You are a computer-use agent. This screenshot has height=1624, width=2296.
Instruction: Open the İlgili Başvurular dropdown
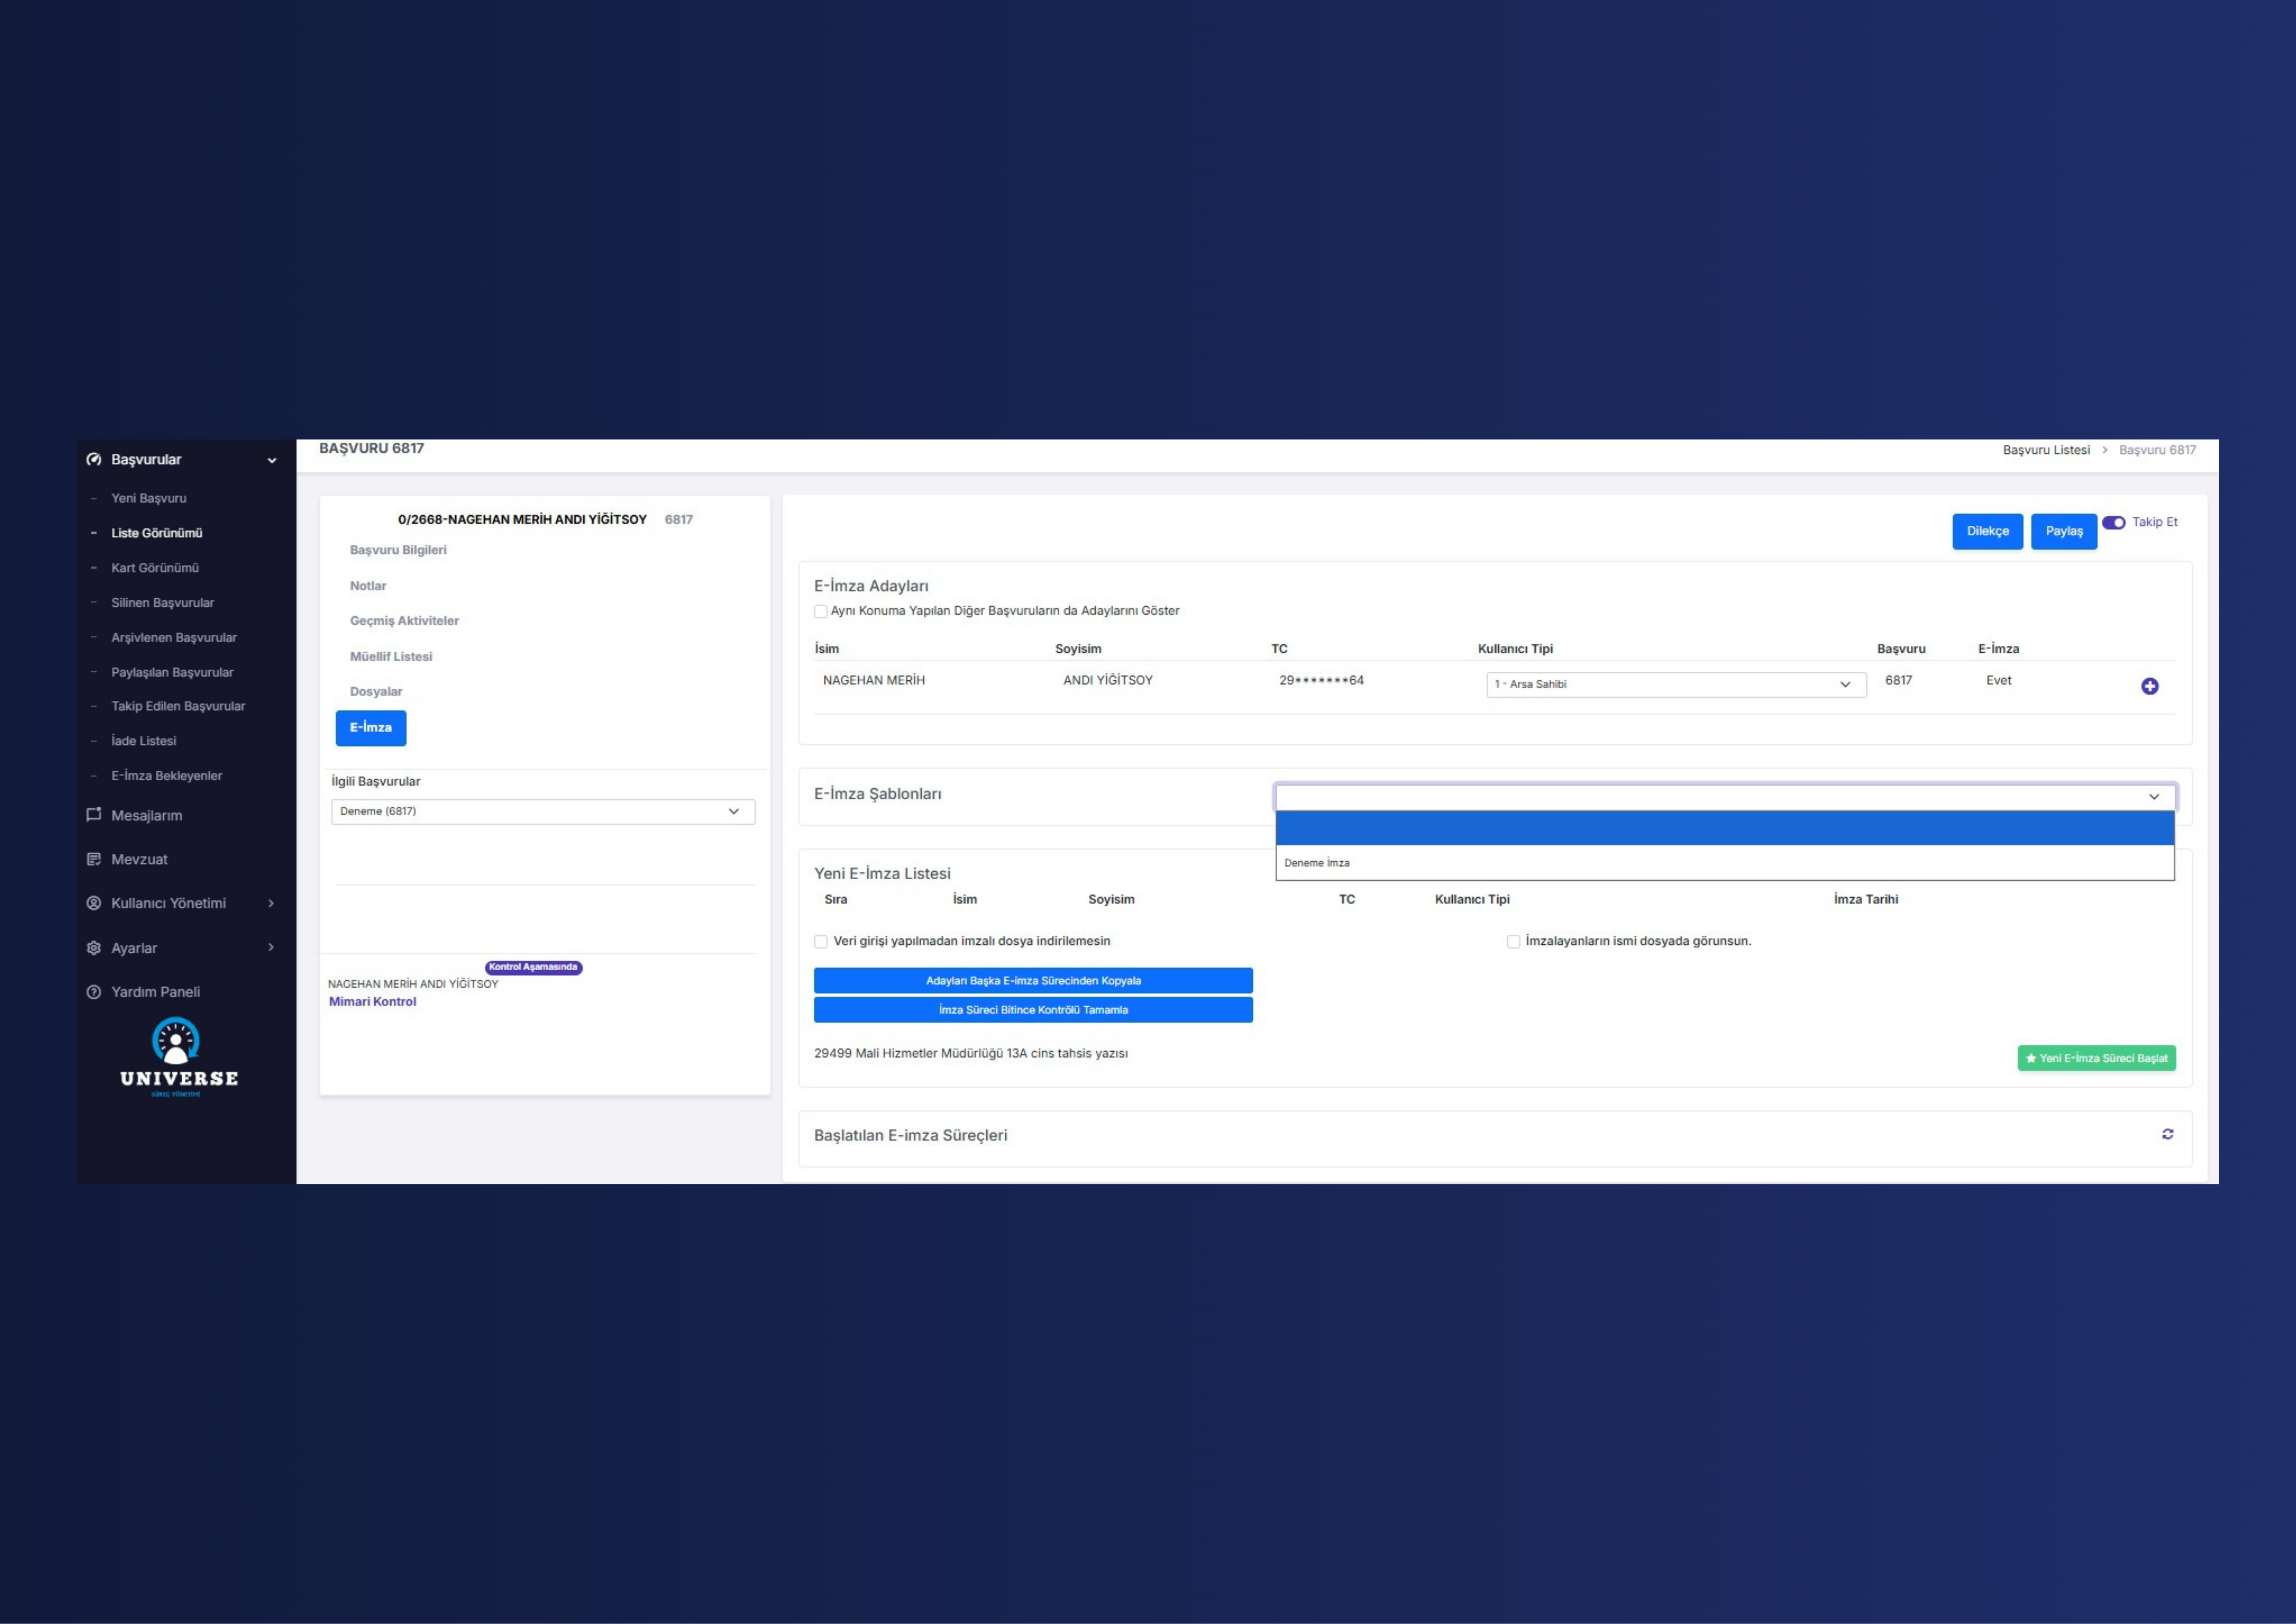pos(543,812)
